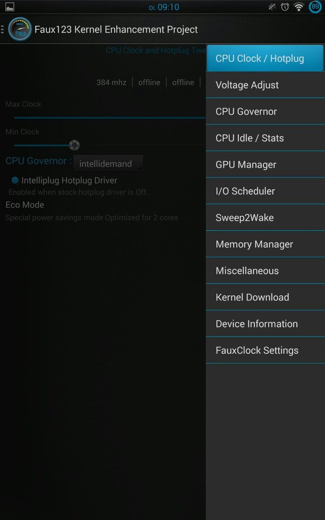Tap the muted sound status icon
Screen dimensions: 325x520
tap(272, 7)
